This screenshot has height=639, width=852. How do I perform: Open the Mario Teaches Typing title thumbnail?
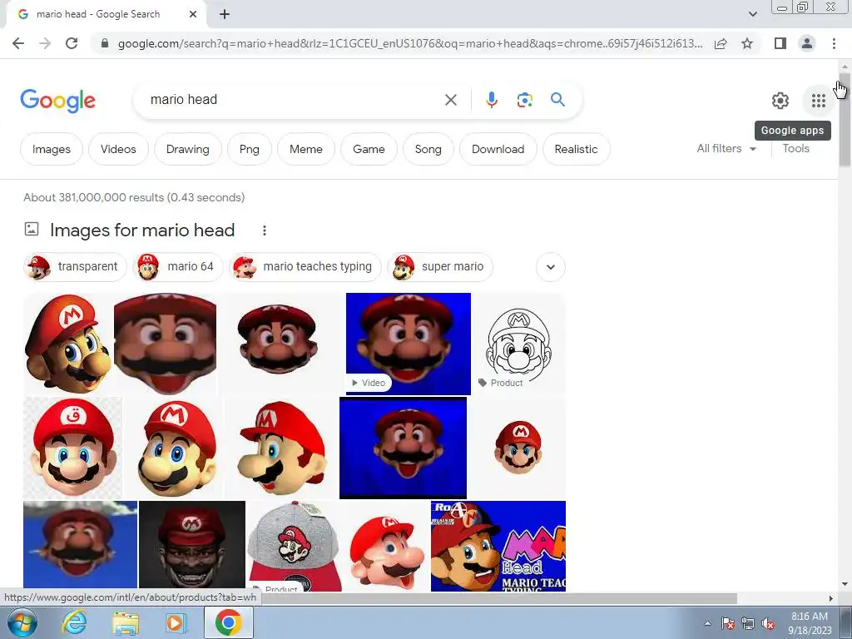tap(498, 546)
